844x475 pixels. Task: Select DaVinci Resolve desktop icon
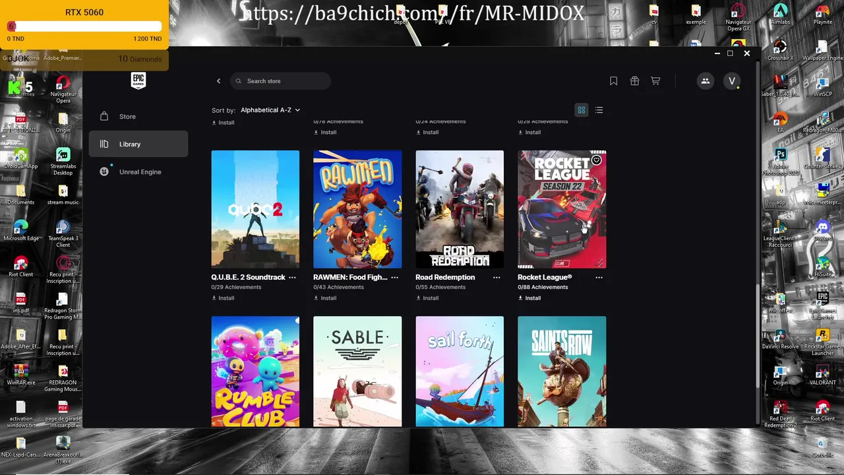coord(780,338)
